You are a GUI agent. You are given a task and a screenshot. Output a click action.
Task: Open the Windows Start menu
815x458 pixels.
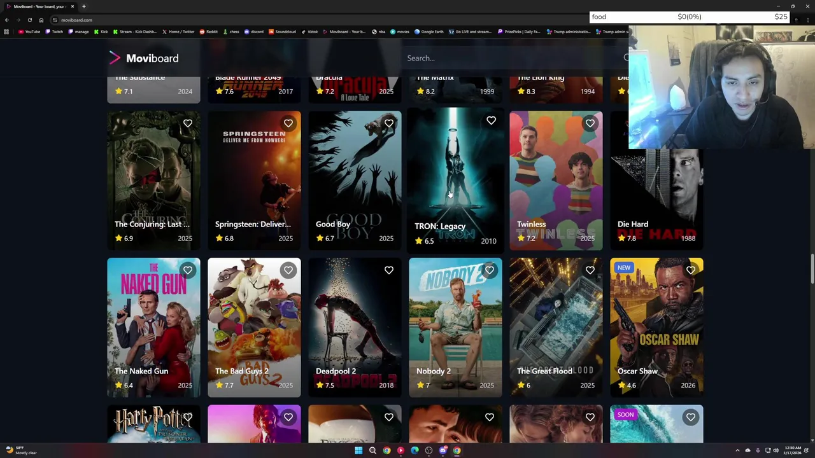click(358, 450)
